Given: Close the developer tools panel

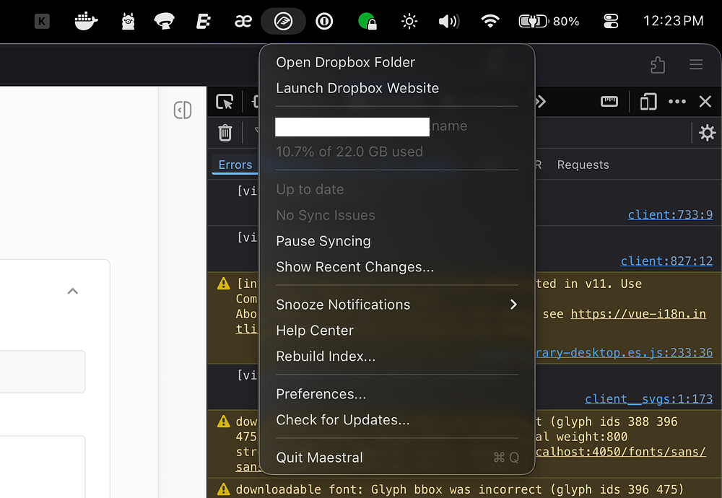Looking at the screenshot, I should coord(705,101).
